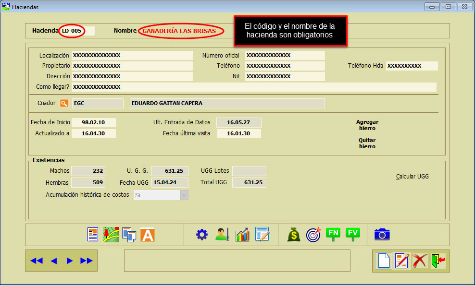Click the Criador search magnifier icon
This screenshot has height=285, width=475.
point(64,103)
